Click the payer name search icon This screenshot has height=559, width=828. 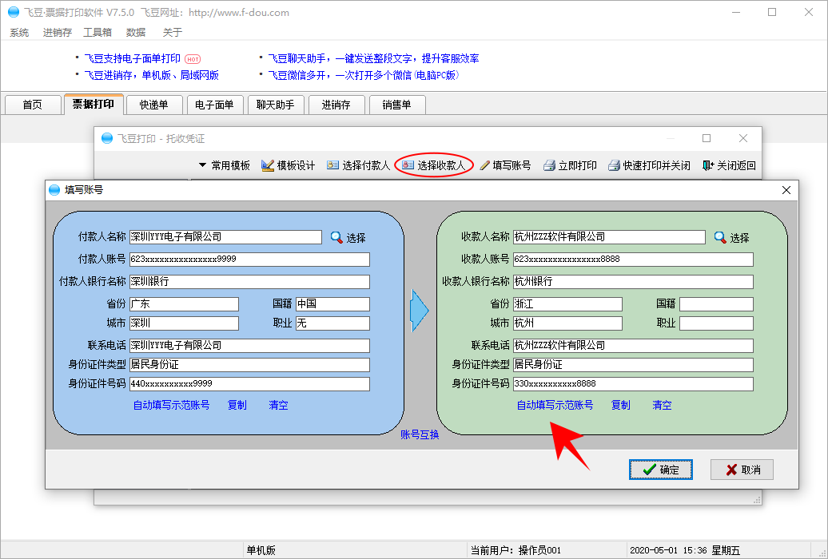pyautogui.click(x=336, y=237)
